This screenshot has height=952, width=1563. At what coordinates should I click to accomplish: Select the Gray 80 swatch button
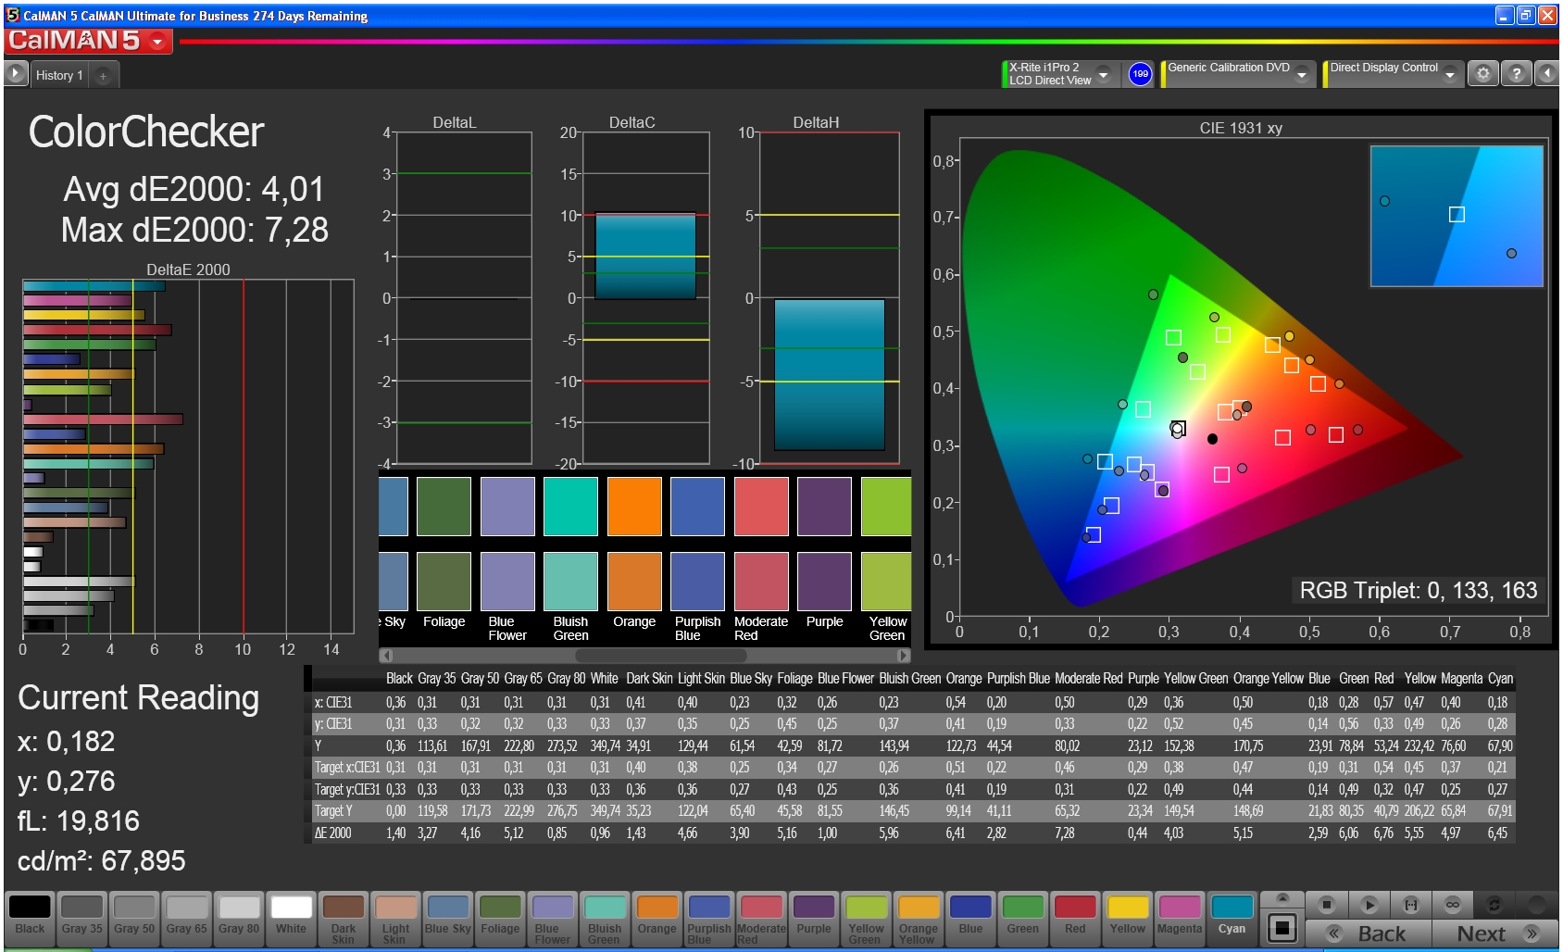tap(239, 918)
